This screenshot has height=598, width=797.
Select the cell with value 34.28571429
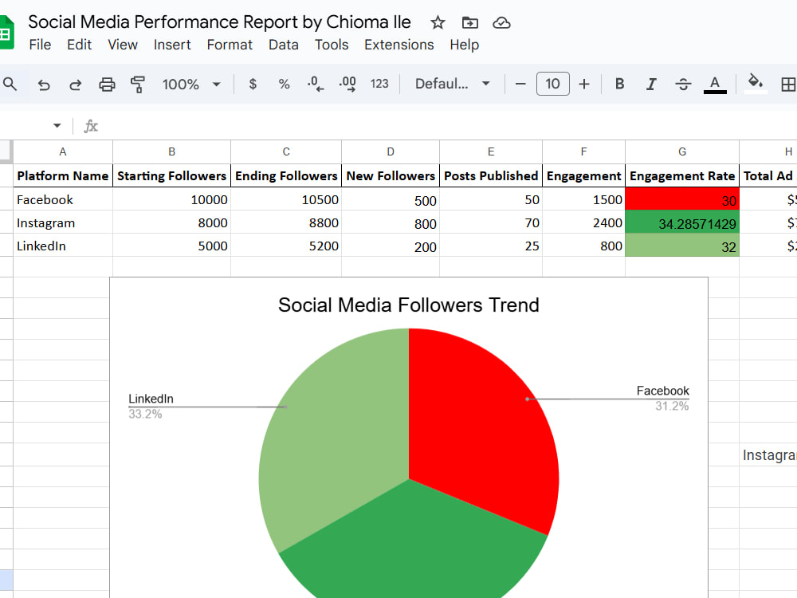(x=682, y=222)
